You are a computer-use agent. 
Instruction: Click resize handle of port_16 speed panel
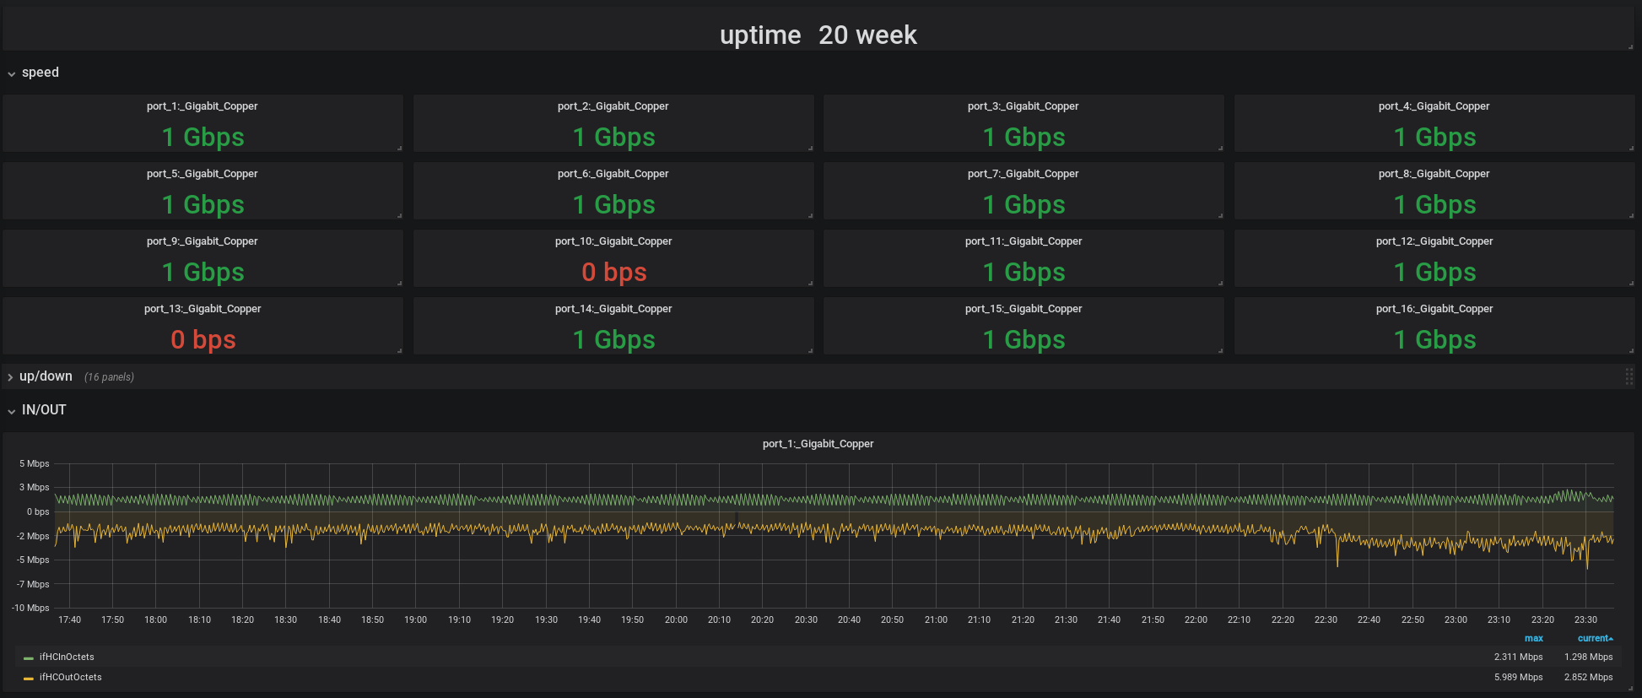click(x=1631, y=350)
